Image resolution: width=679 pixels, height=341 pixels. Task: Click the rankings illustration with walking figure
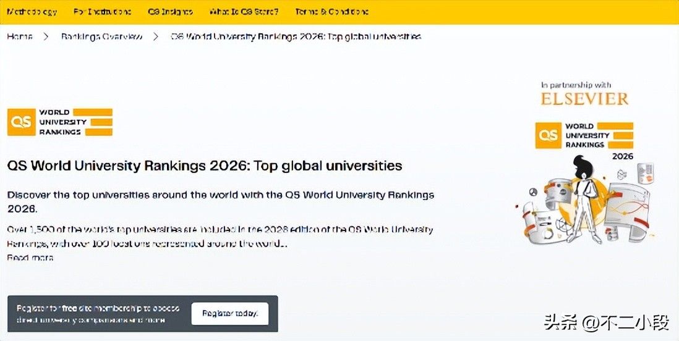click(585, 200)
